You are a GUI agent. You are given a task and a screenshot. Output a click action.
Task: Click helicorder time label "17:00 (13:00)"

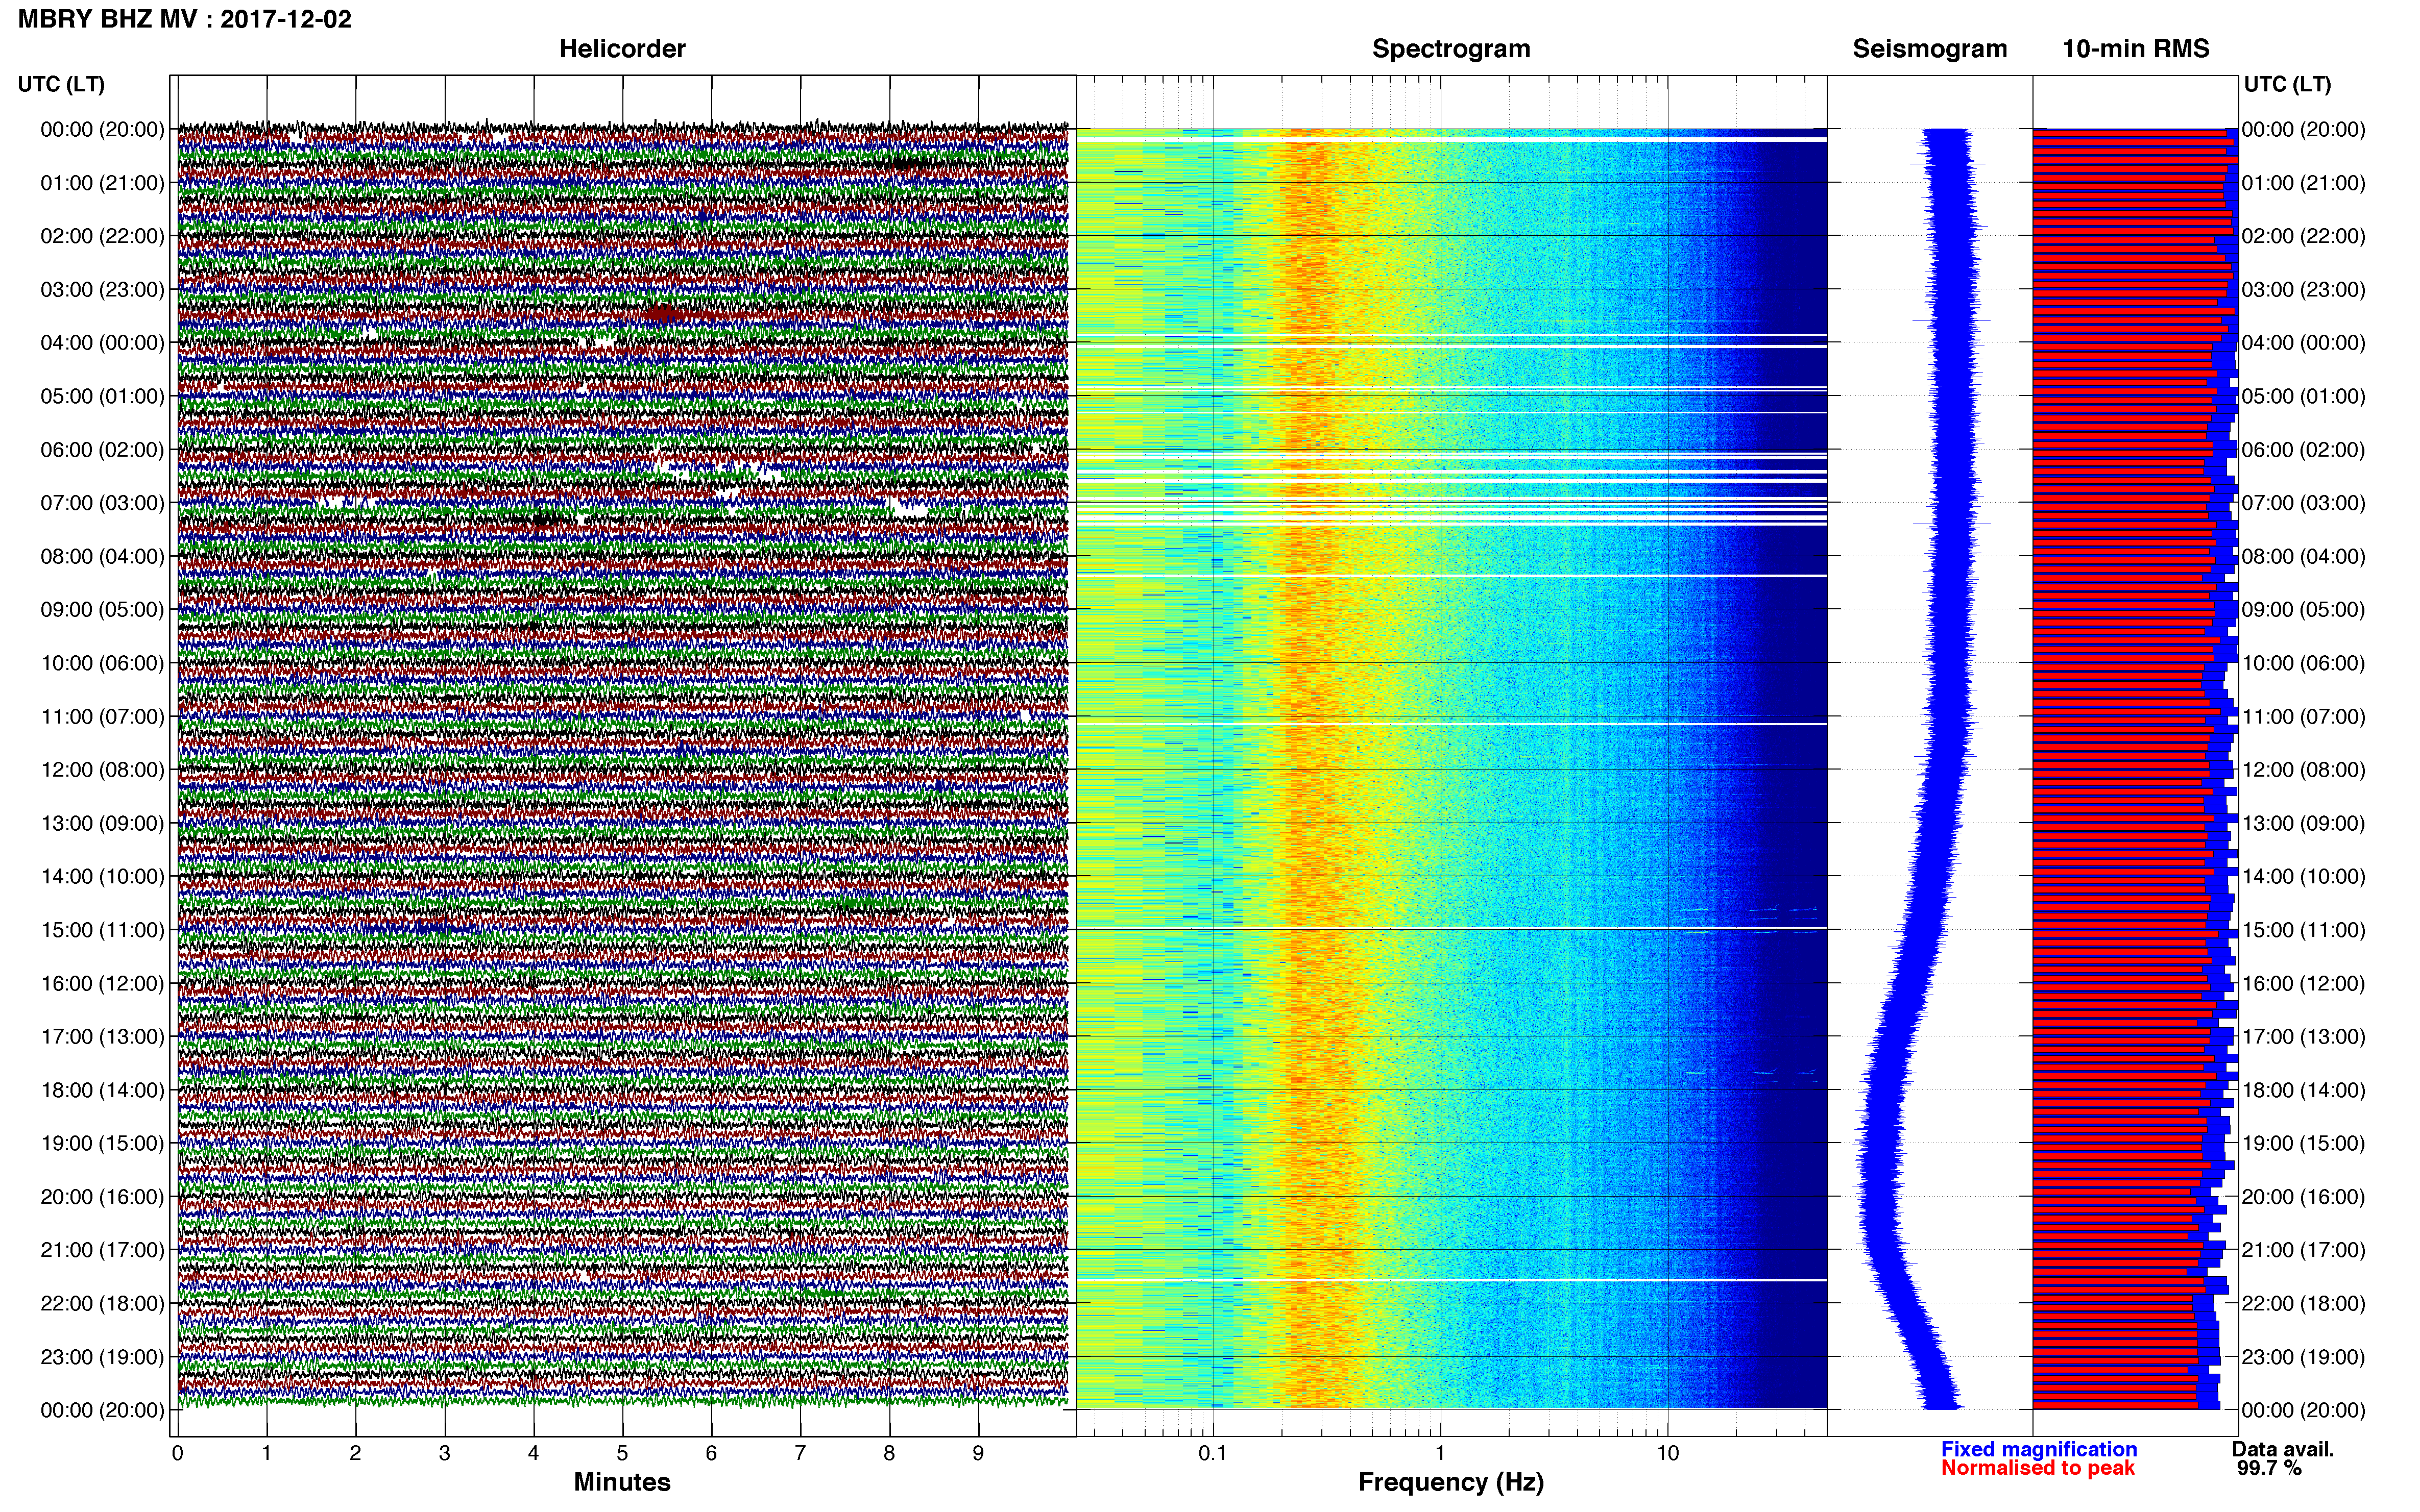(x=102, y=1037)
